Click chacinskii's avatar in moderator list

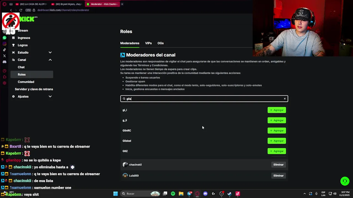(125, 165)
